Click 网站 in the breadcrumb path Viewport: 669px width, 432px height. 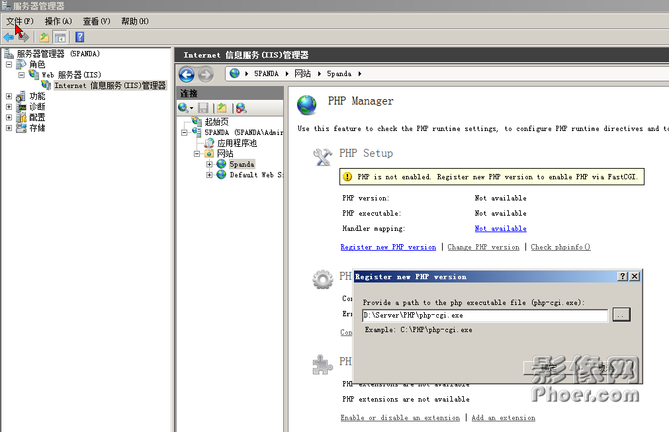pos(302,74)
